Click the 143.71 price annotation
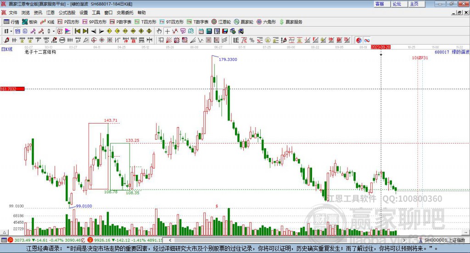Image resolution: width=470 pixels, height=253 pixels. [x=111, y=120]
